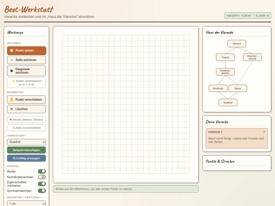Toggle the Koordinatenachsen switch
Viewport: 275px width, 206px height.
[42, 177]
